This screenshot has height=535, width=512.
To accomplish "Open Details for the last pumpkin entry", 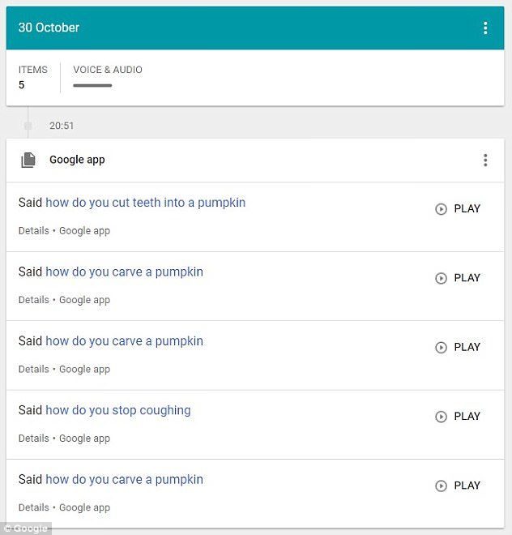I will pos(34,507).
